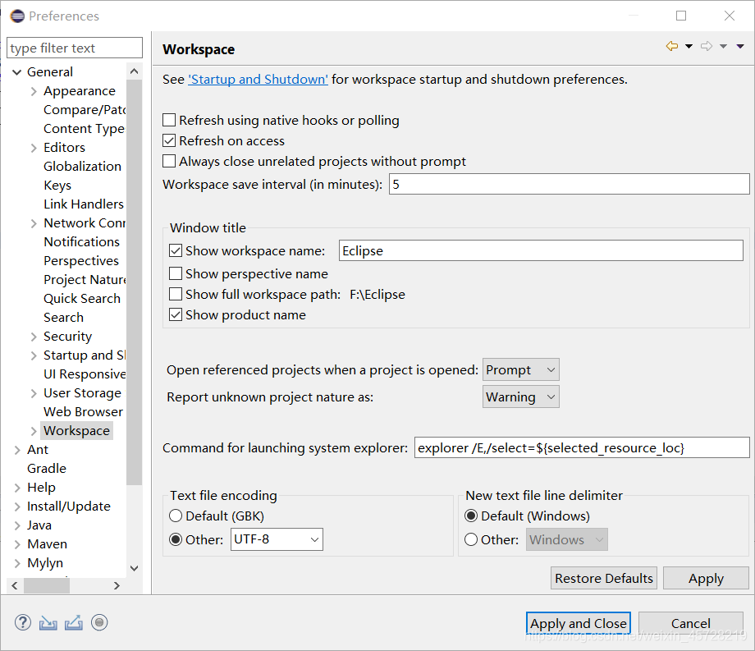Image resolution: width=755 pixels, height=651 pixels.
Task: Click the Oomph preference recorder icon
Action: (99, 622)
